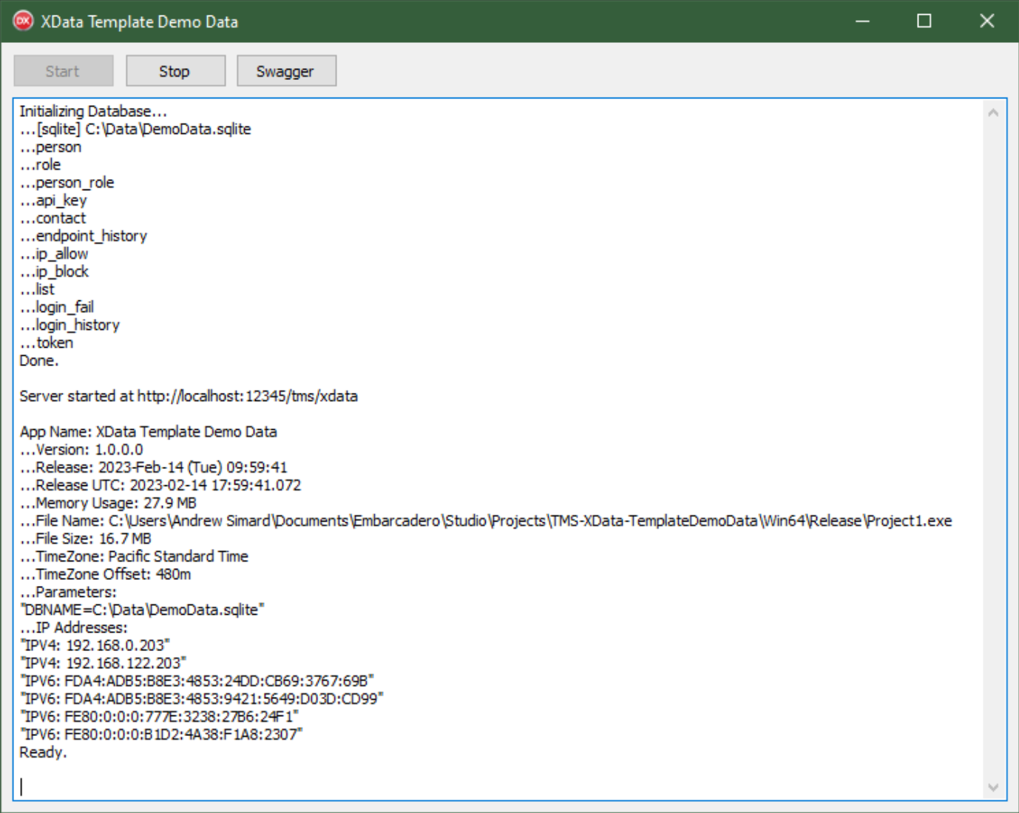The height and width of the screenshot is (813, 1019).
Task: Click the greyed-out Start button
Action: coord(64,71)
